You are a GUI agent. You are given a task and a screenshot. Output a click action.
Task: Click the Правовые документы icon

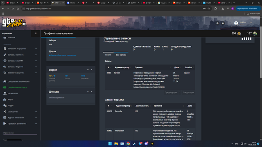click(x=5, y=123)
